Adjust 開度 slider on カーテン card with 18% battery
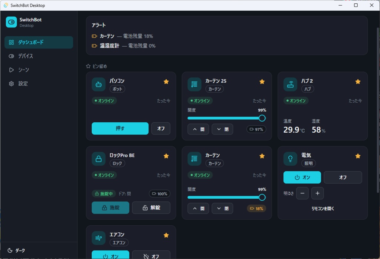This screenshot has width=380, height=259. pos(227,197)
